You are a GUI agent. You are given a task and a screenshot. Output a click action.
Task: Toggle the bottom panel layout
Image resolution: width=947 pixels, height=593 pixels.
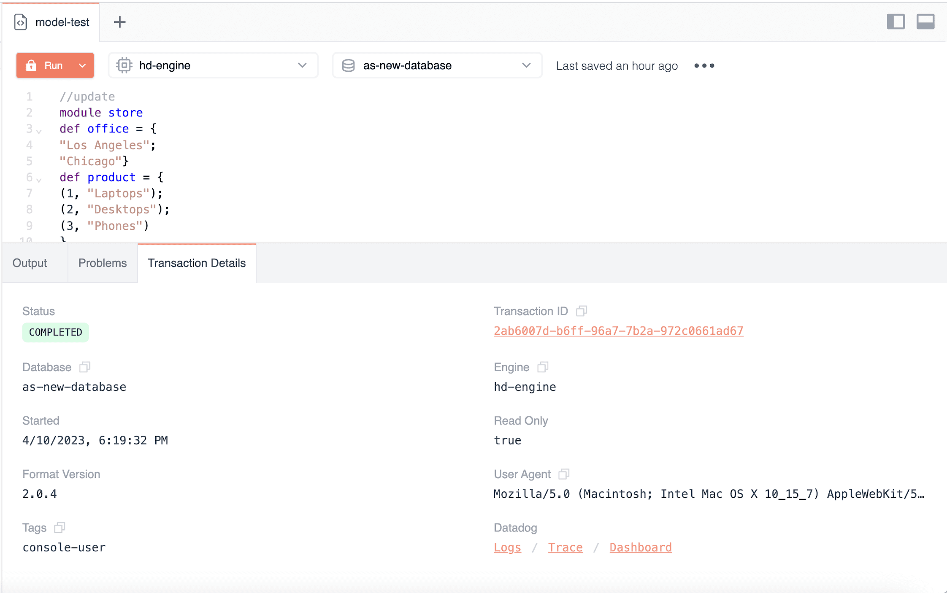point(925,22)
